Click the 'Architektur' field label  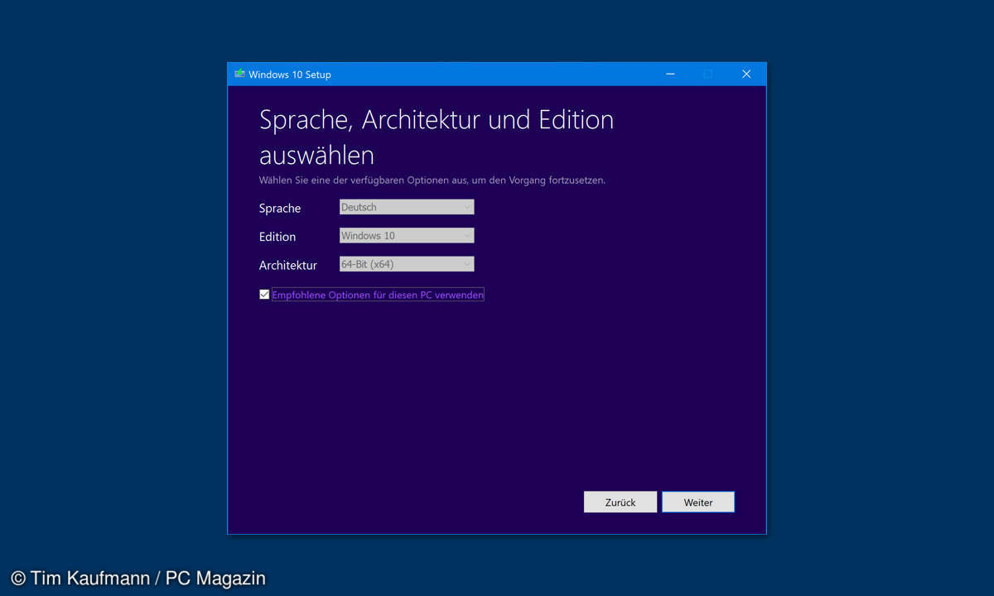tap(288, 266)
